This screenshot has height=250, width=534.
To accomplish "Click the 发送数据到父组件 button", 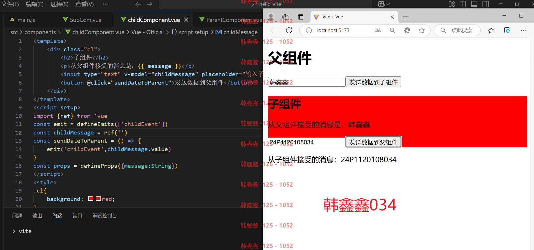I will [x=373, y=142].
